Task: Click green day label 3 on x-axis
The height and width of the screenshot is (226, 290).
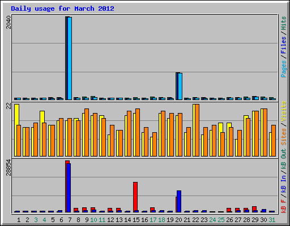Action: (36, 220)
